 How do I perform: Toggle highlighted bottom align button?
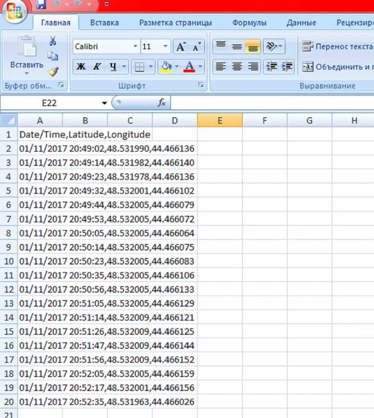(x=252, y=47)
